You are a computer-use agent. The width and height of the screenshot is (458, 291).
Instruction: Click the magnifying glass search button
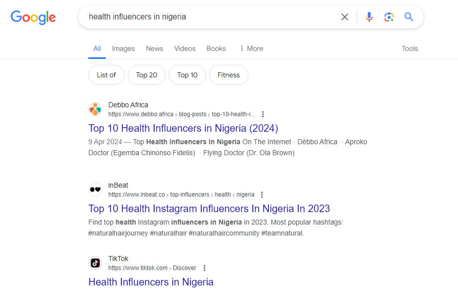click(x=409, y=17)
